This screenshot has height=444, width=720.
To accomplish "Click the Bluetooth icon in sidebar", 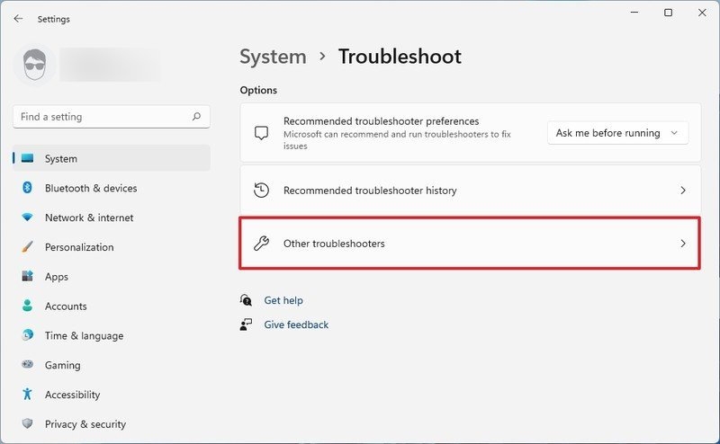I will pyautogui.click(x=27, y=188).
